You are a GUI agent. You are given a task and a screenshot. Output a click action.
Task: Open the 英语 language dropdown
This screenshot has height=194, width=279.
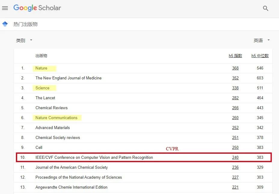pyautogui.click(x=262, y=40)
